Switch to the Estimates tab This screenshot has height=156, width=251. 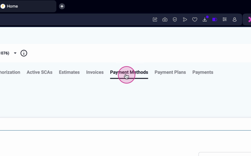coord(69,72)
